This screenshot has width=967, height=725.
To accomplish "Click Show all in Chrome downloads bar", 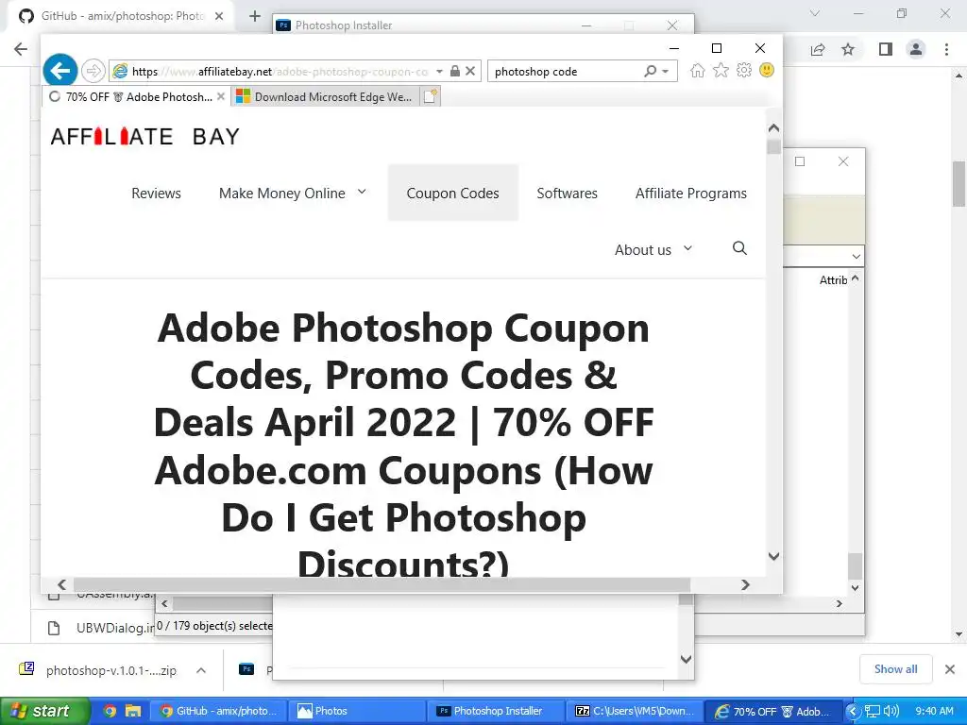I will [895, 669].
